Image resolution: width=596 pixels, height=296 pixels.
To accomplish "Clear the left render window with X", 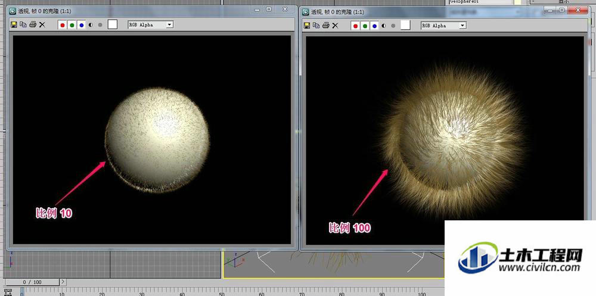I will [x=42, y=24].
